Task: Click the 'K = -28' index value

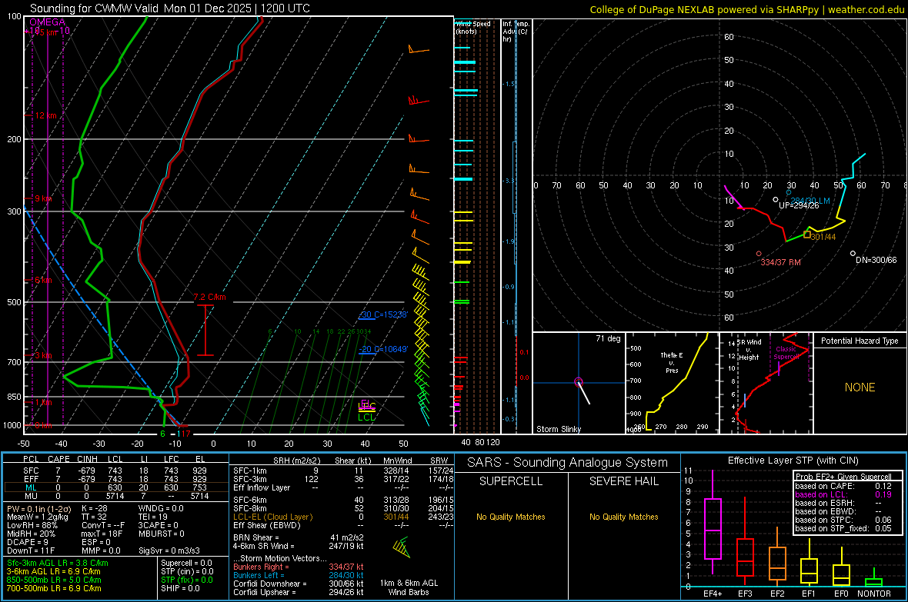Action: tap(95, 508)
